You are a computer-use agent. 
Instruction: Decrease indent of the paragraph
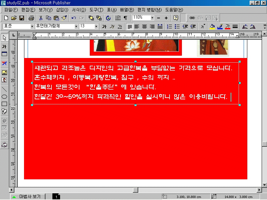point(185,27)
